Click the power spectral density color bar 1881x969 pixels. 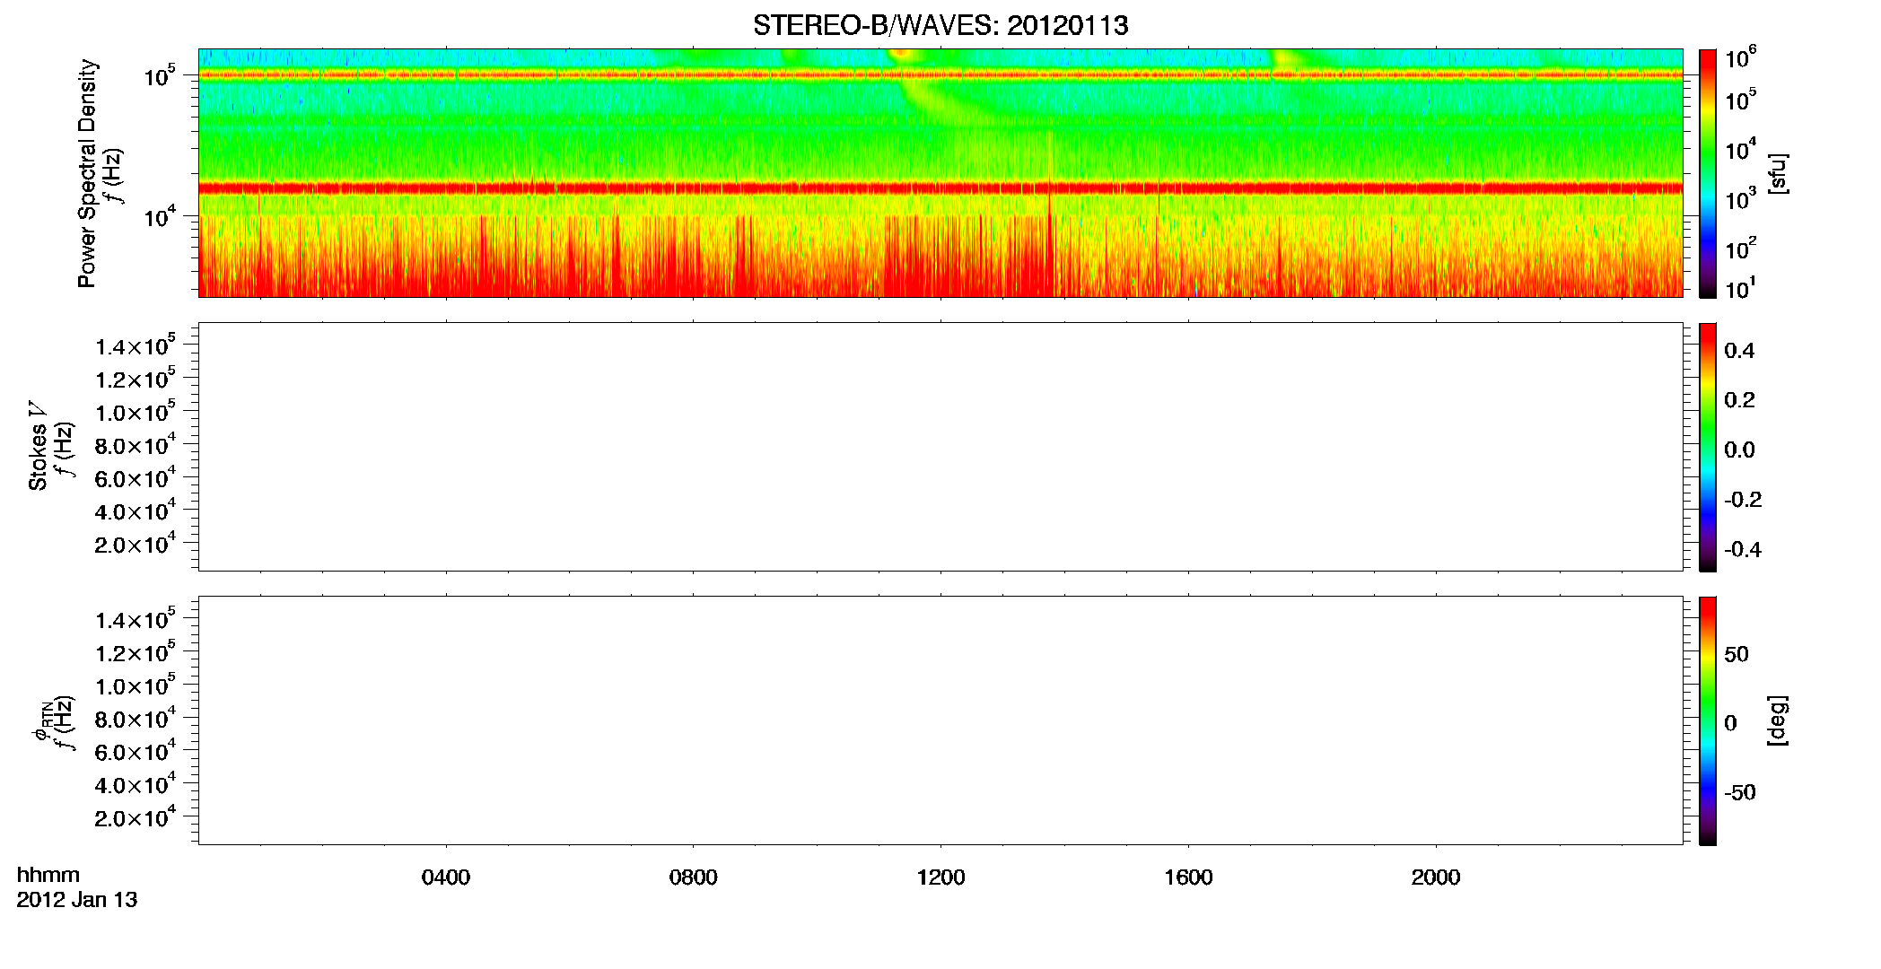1707,173
